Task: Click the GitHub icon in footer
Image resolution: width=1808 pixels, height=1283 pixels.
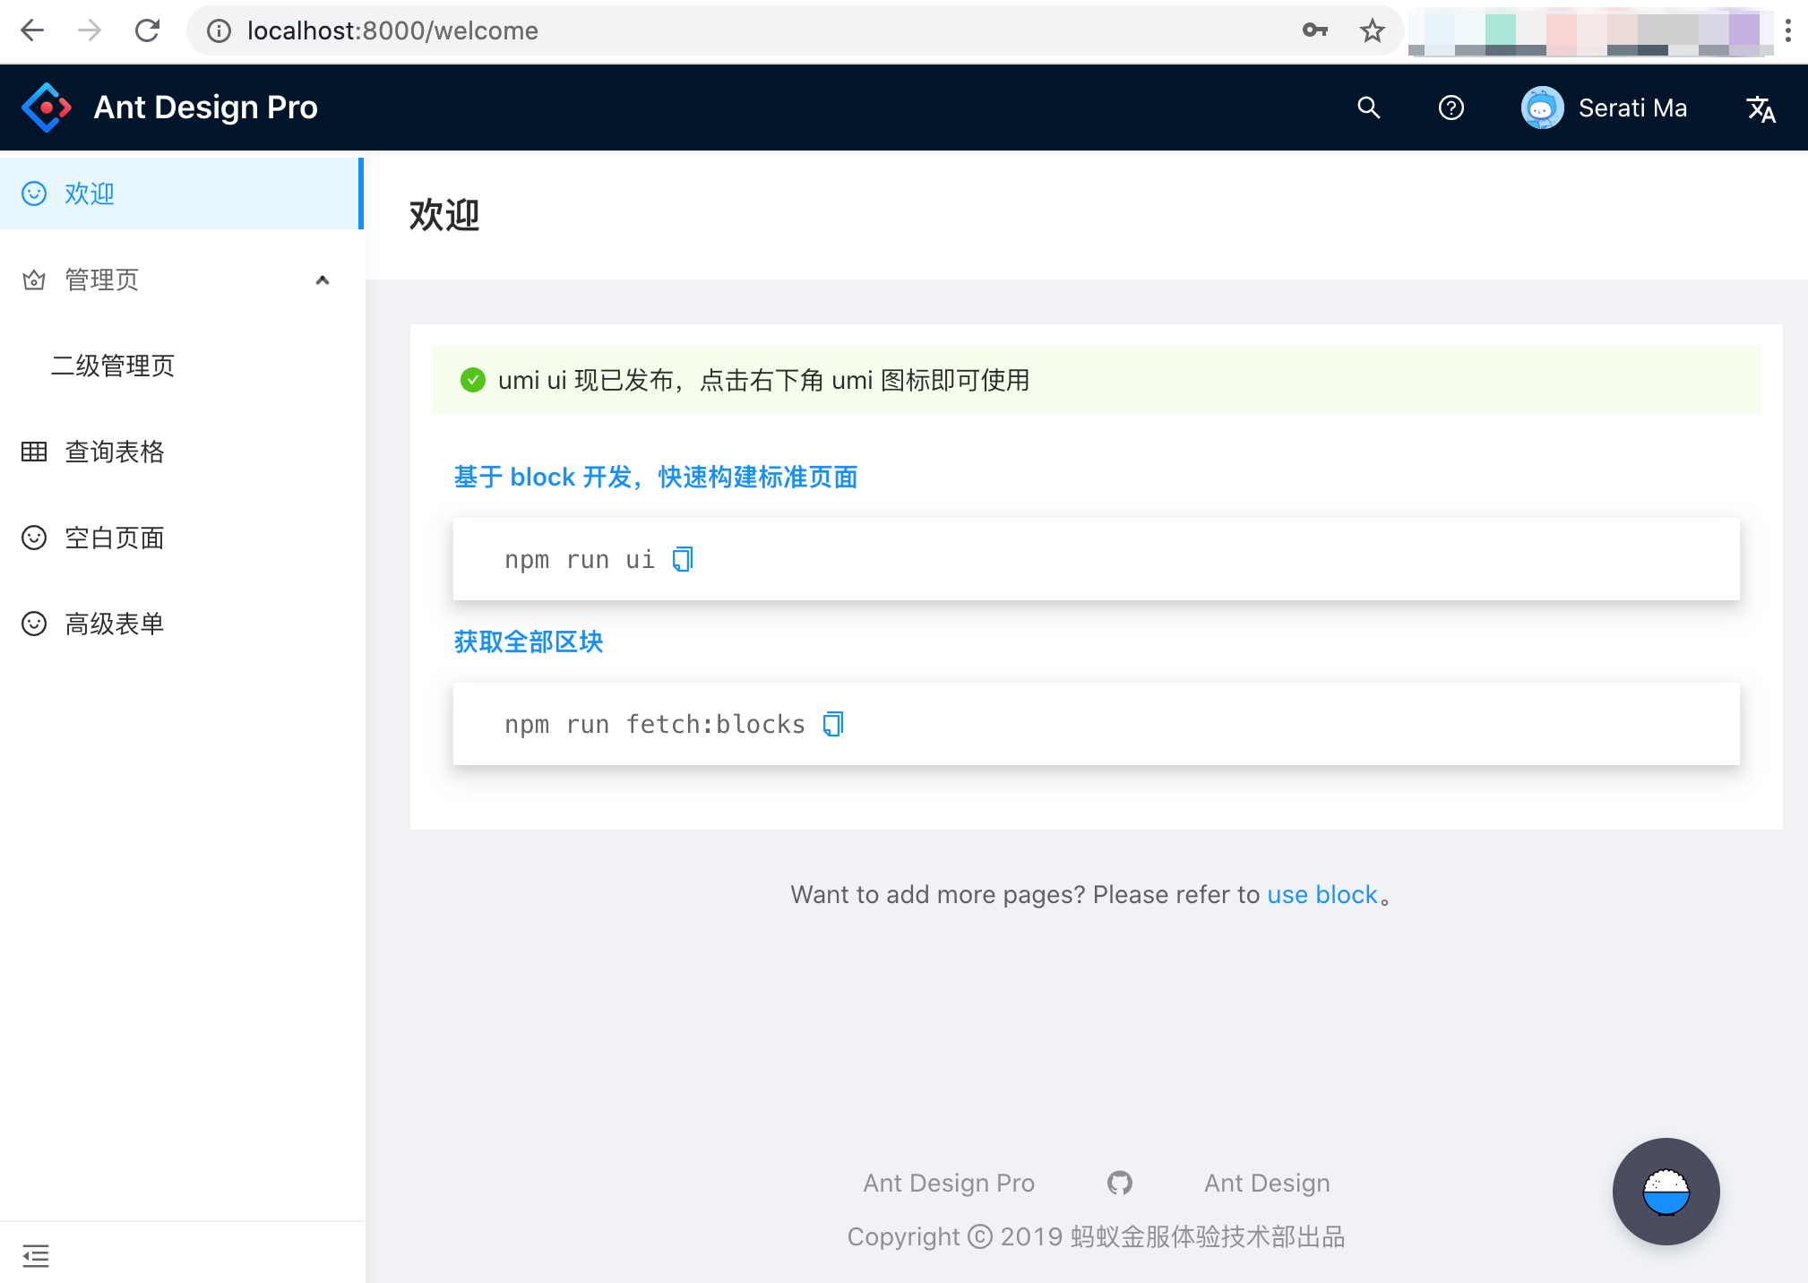Action: click(1119, 1183)
